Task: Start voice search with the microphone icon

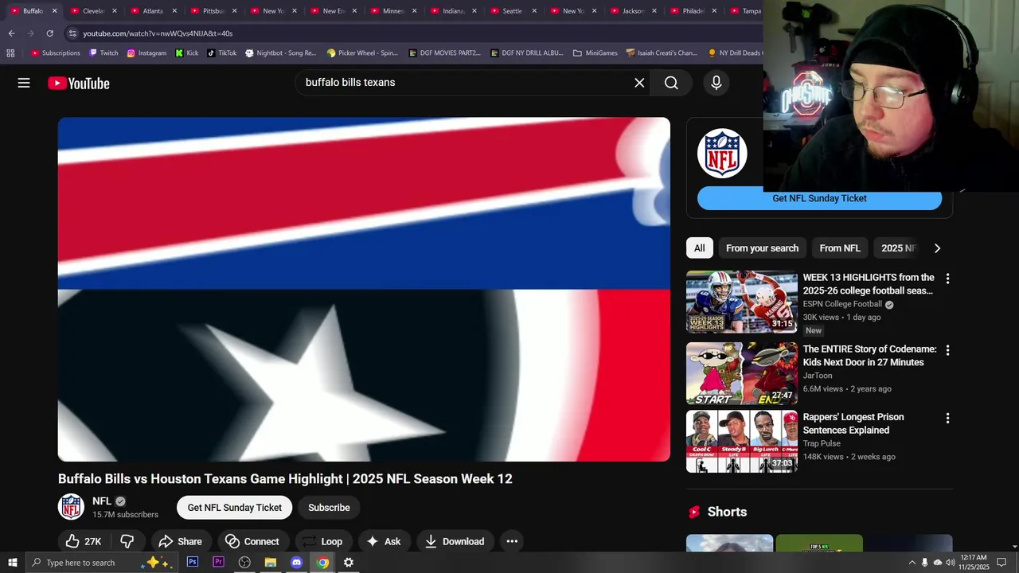Action: pos(716,83)
